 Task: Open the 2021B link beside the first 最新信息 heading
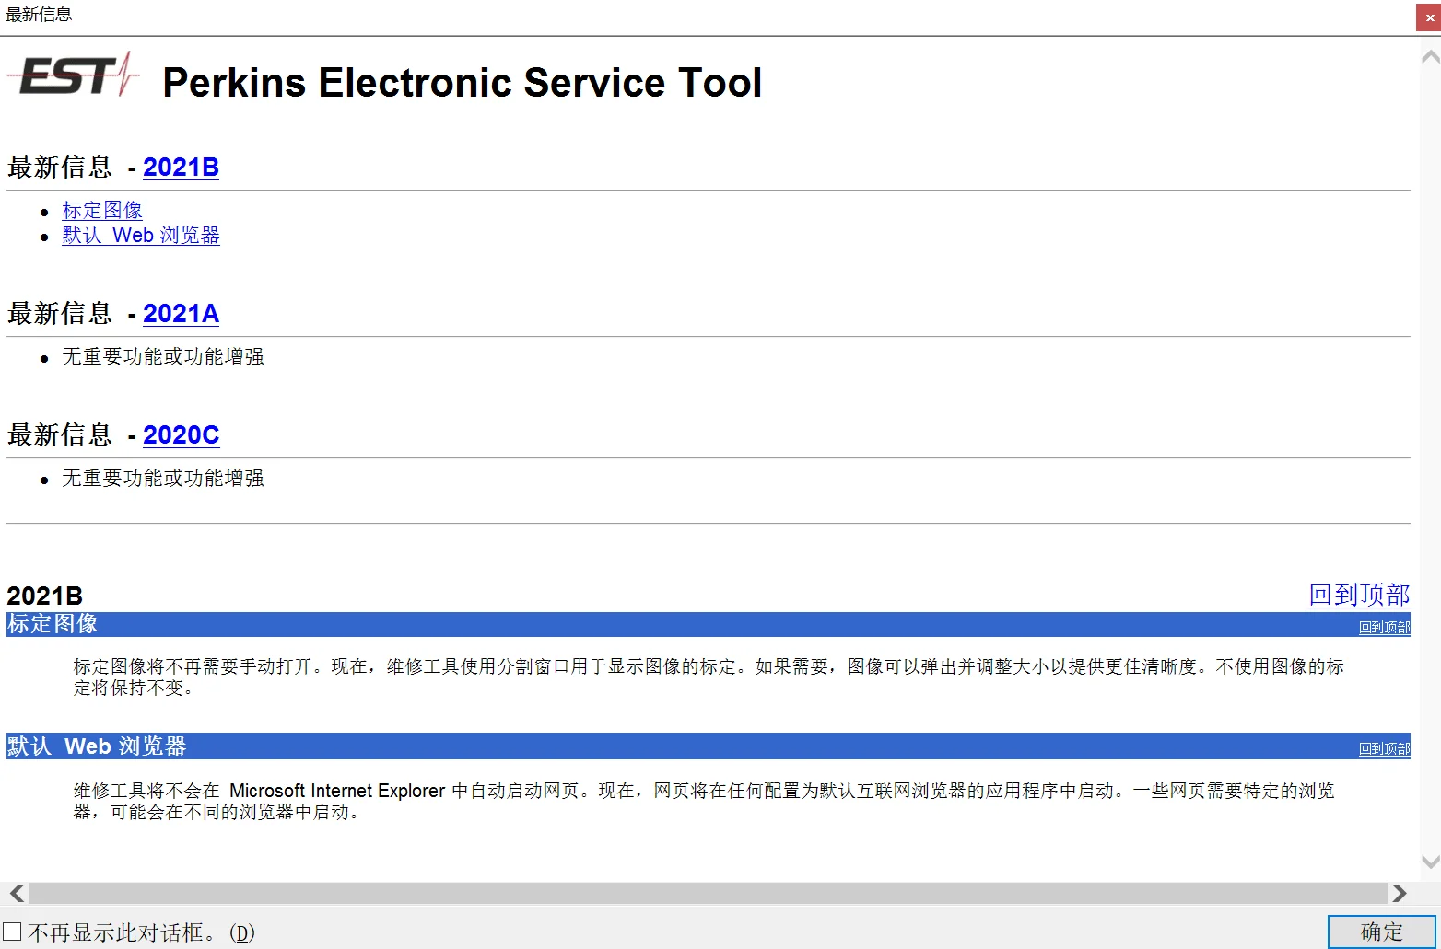tap(181, 168)
